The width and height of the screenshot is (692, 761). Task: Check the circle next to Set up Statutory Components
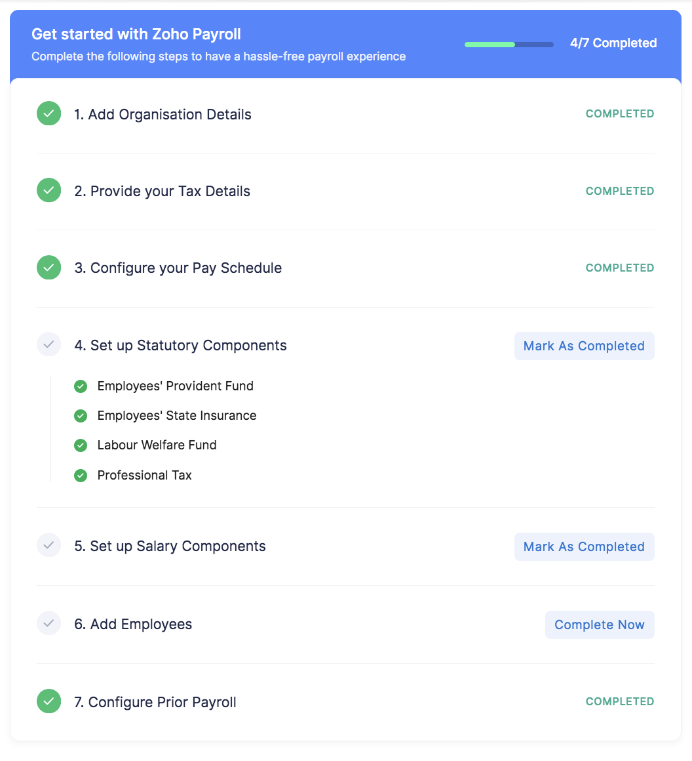click(x=48, y=344)
